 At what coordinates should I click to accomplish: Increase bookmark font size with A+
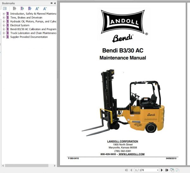coord(37,9)
